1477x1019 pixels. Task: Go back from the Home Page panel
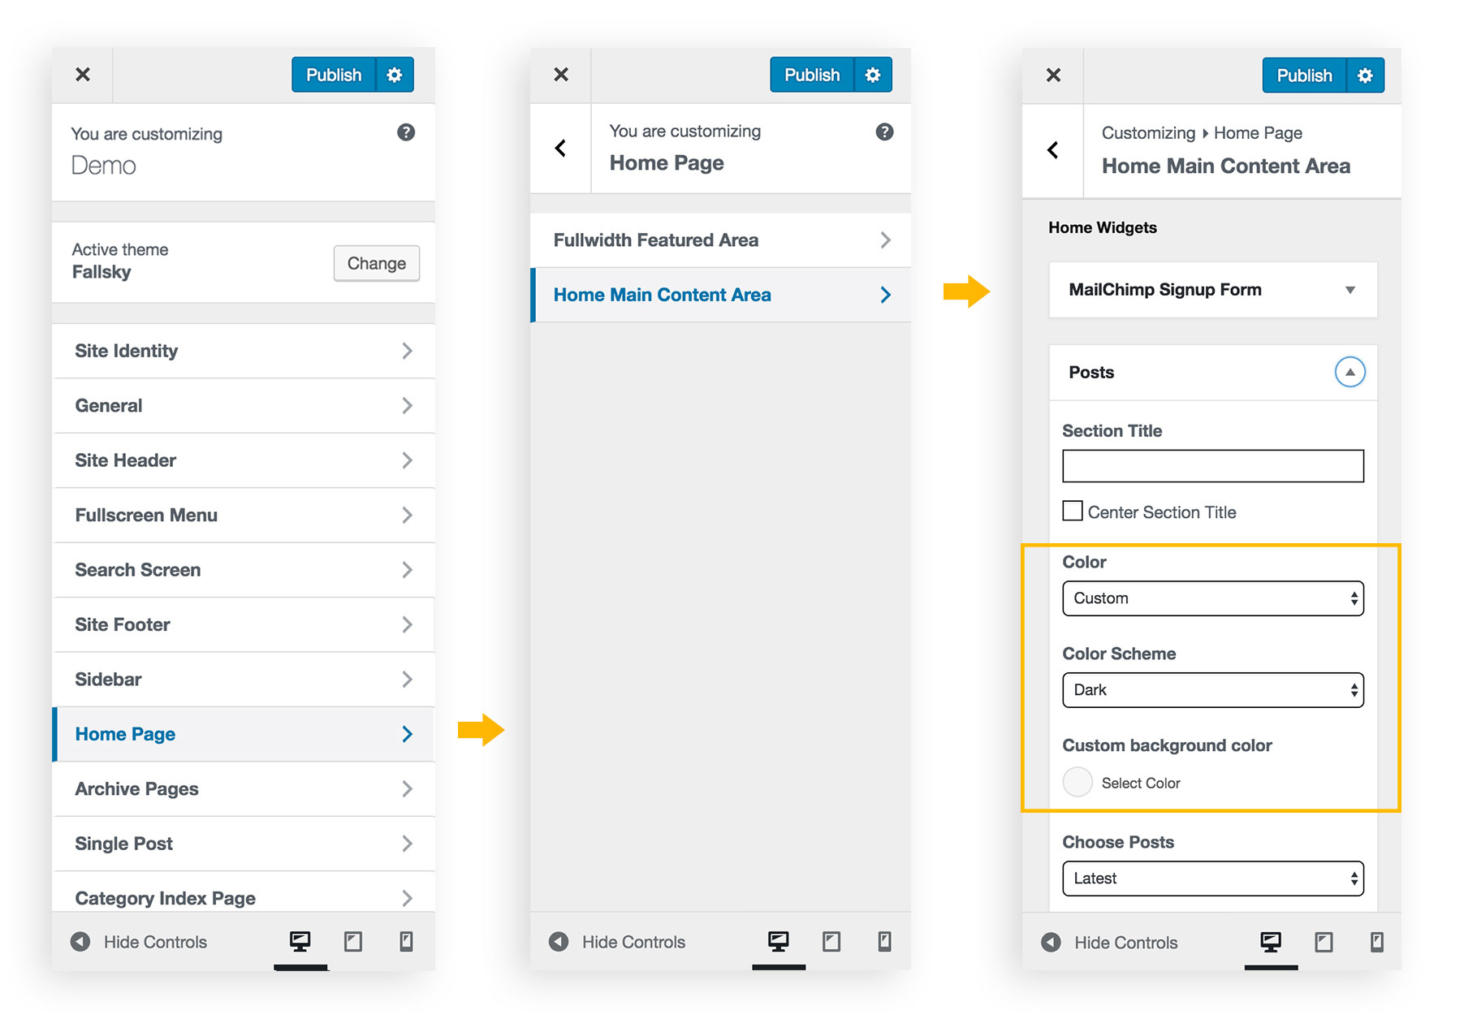tap(560, 149)
